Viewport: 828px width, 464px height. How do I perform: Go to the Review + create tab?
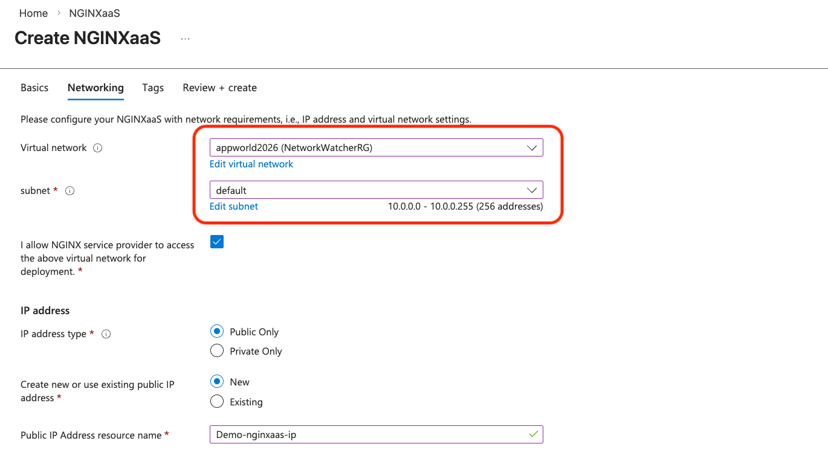tap(220, 88)
